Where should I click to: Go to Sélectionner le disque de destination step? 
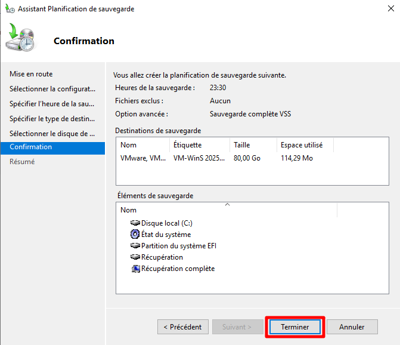[x=52, y=133]
